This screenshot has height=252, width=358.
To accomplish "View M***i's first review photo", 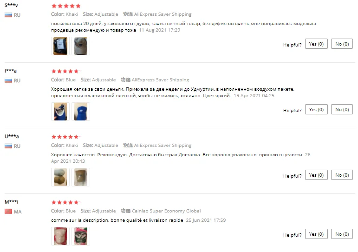I will 60,236.
